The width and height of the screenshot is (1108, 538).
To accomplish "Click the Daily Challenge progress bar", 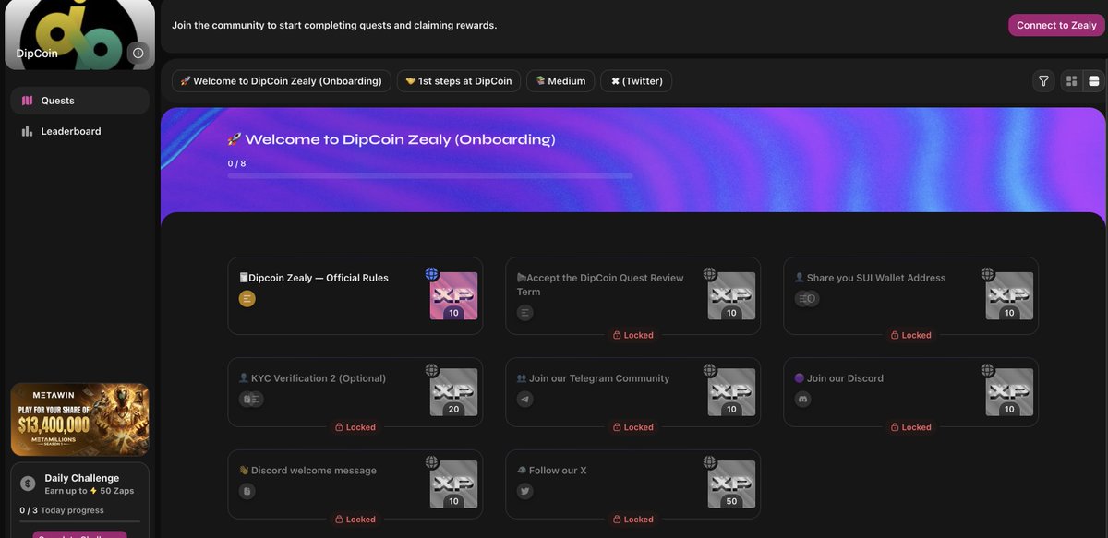I will pos(79,521).
